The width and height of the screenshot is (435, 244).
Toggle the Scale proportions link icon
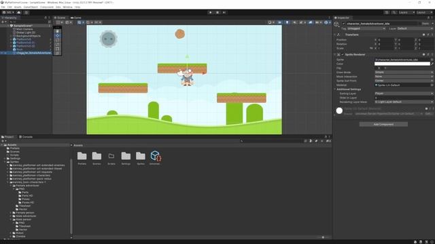pos(371,48)
